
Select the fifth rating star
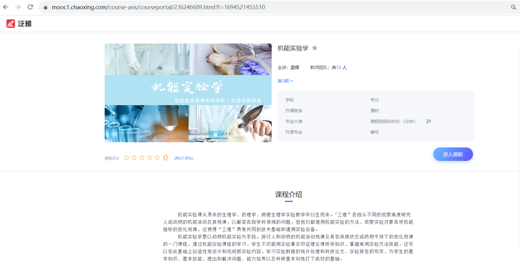tap(157, 157)
